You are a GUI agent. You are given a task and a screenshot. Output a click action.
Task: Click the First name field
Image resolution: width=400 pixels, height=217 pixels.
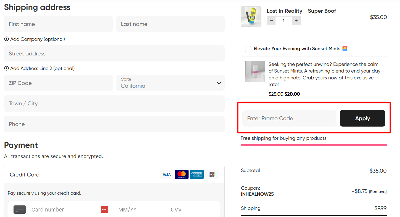58,24
